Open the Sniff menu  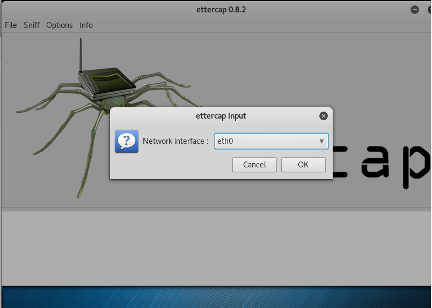point(32,25)
